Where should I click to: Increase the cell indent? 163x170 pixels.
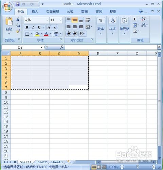pos(75,34)
